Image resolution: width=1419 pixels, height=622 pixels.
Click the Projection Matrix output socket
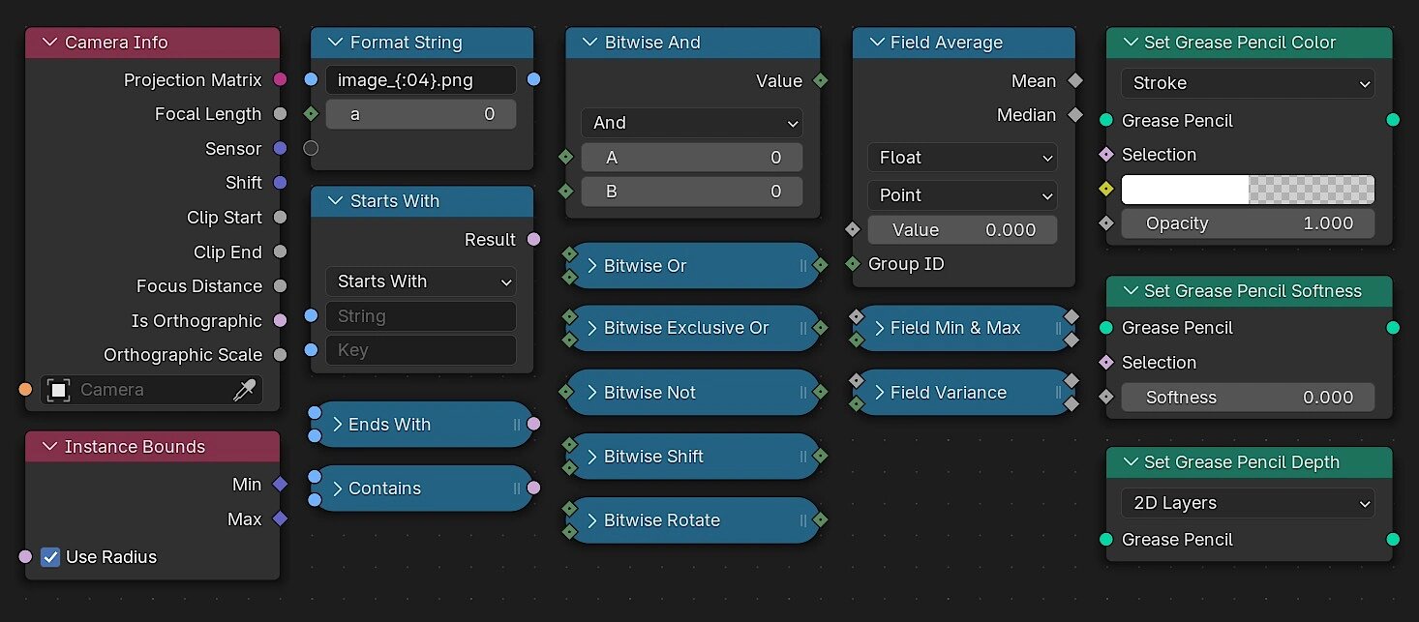click(x=281, y=79)
